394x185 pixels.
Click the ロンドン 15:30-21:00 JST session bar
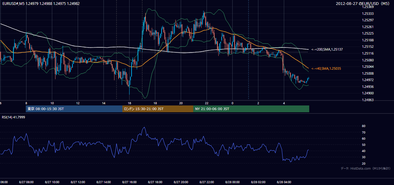[158, 109]
